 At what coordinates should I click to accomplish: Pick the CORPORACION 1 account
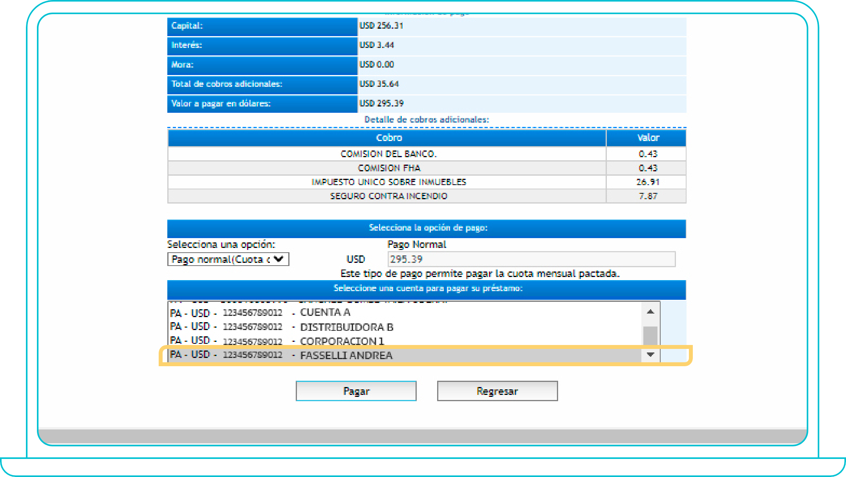coord(342,341)
